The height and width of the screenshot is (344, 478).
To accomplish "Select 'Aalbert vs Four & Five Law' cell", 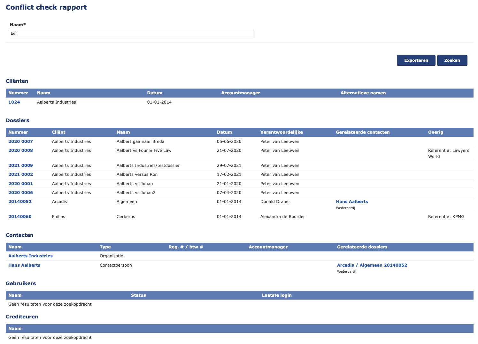I will 144,151.
